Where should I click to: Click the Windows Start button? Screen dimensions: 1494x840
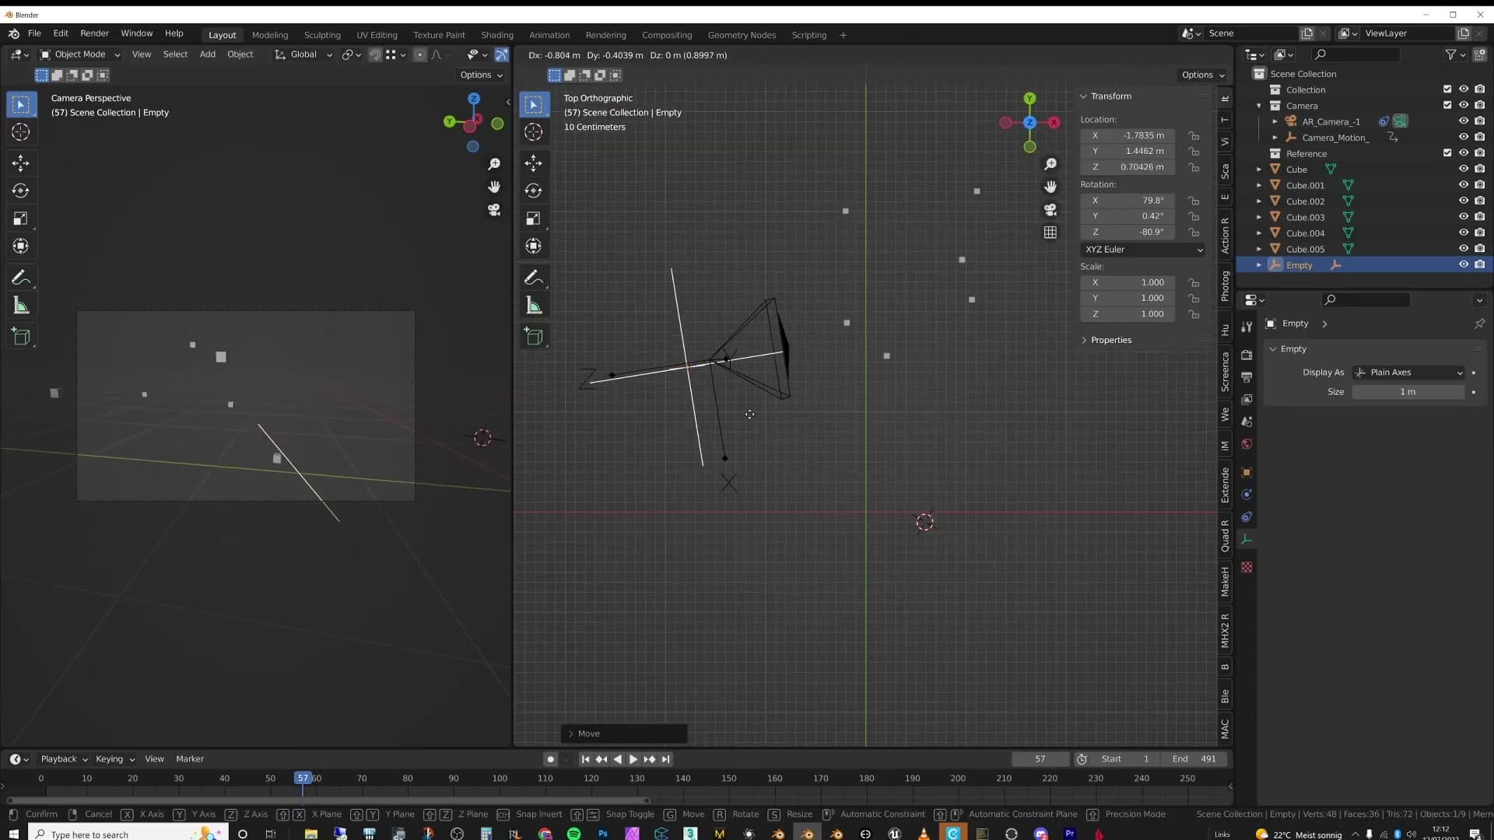[13, 834]
